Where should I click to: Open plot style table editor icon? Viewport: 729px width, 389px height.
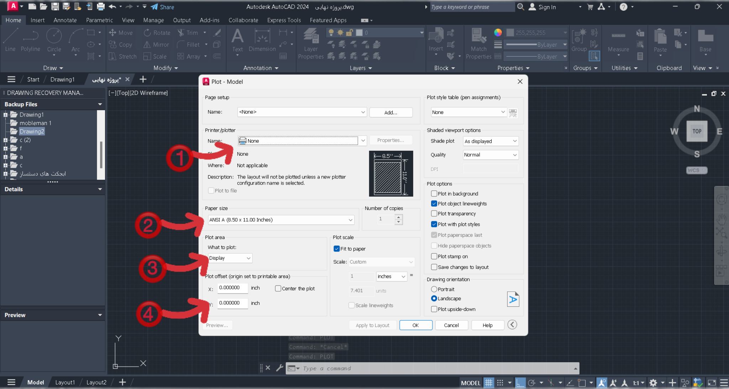point(513,113)
